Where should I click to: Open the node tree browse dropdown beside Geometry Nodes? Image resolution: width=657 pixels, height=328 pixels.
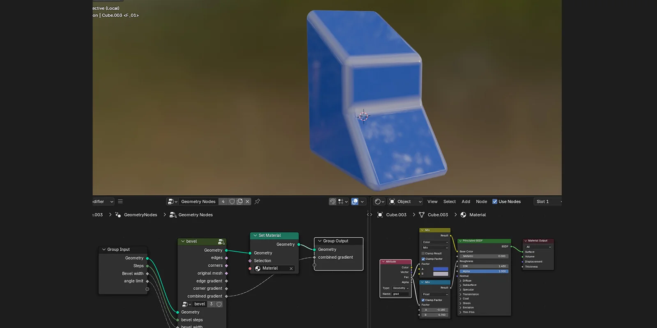(x=172, y=202)
